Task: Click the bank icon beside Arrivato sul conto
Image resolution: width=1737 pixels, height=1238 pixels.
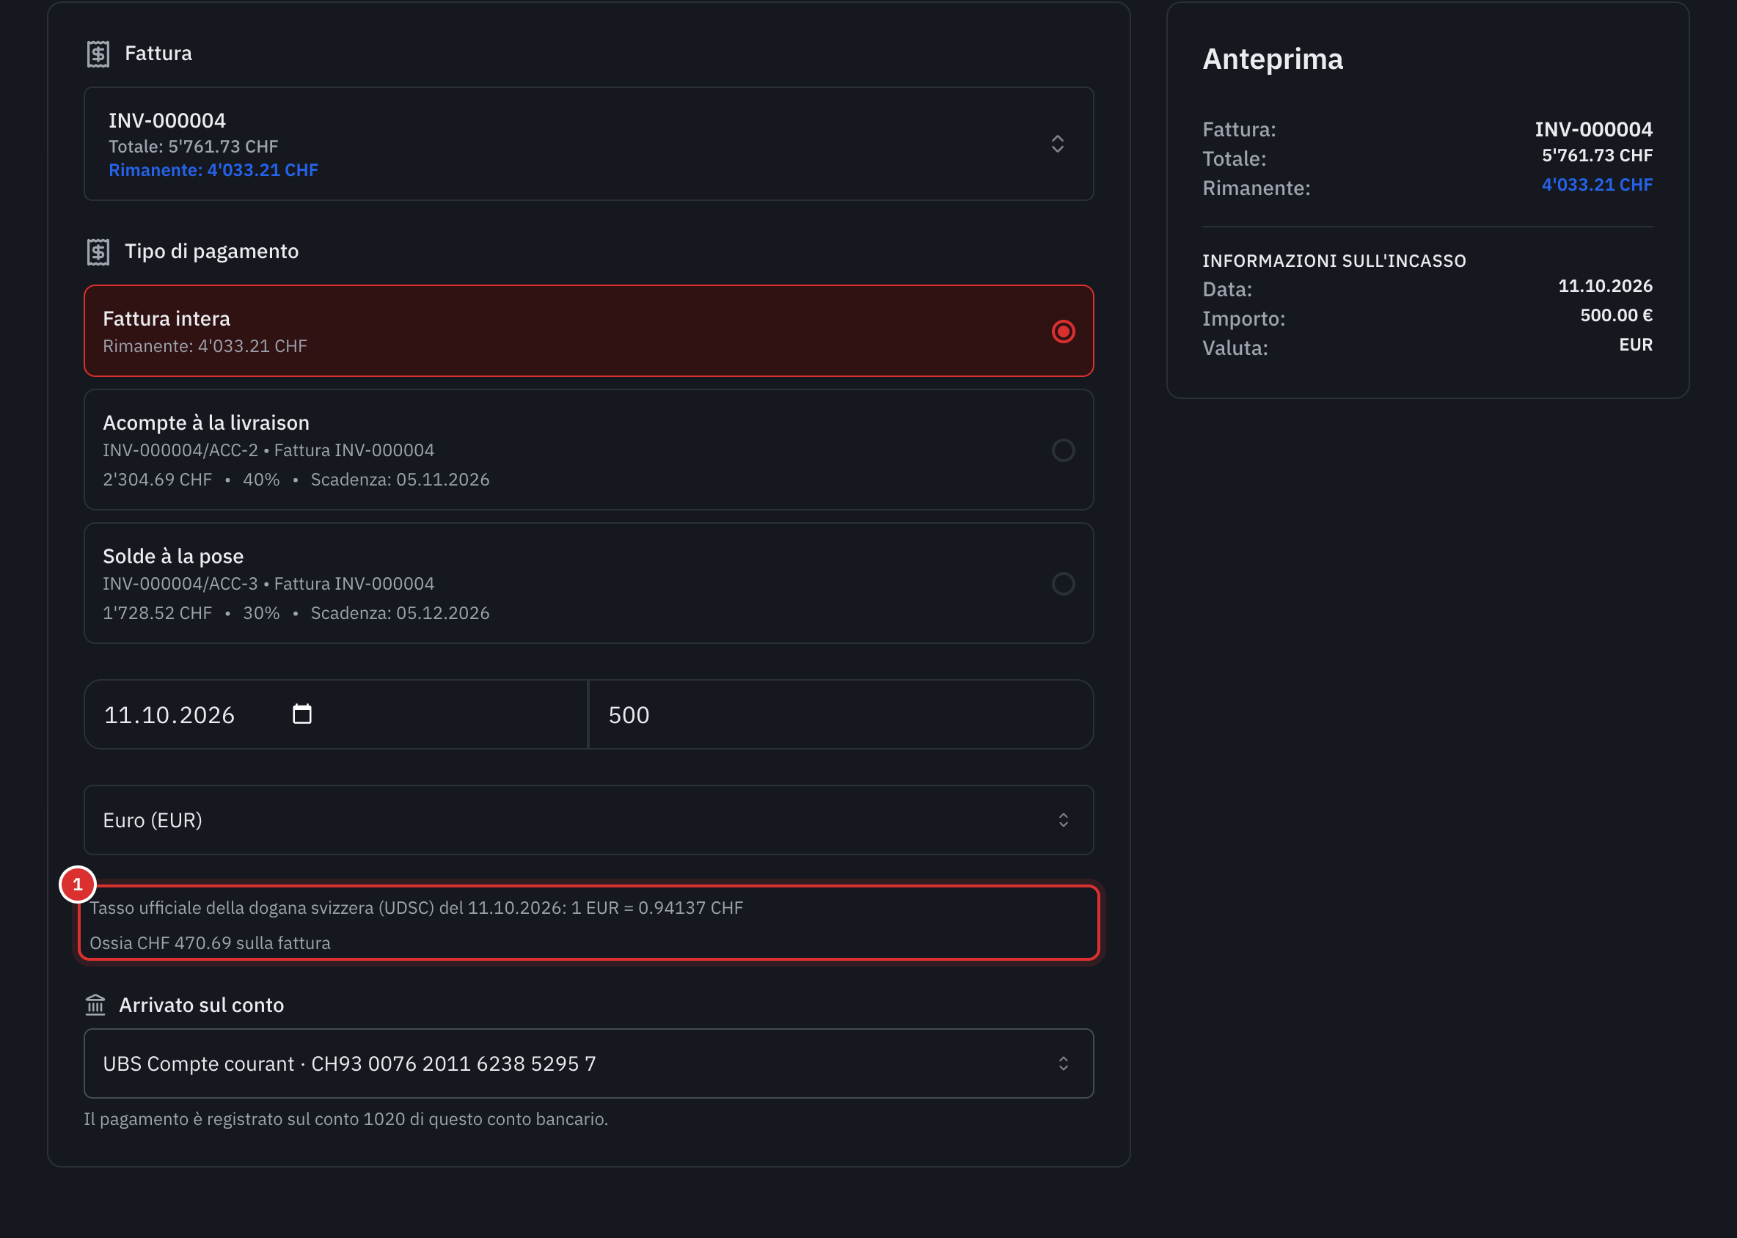Action: pyautogui.click(x=95, y=1006)
